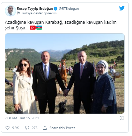Image resolution: width=132 pixels, height=136 pixels.
Task: Click Share this Tweet
Action: [x=62, y=128]
